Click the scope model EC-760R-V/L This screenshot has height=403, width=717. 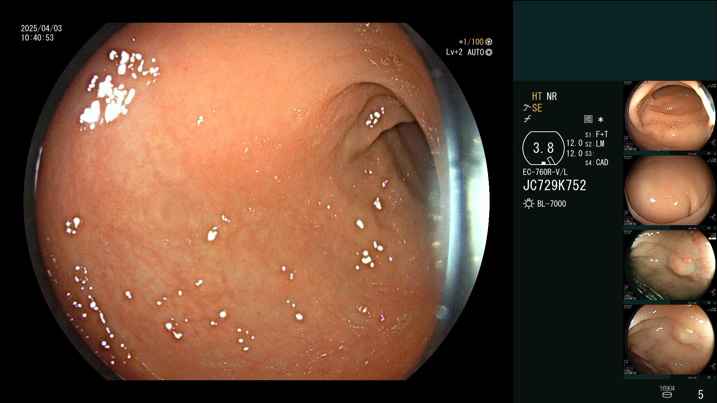[545, 172]
